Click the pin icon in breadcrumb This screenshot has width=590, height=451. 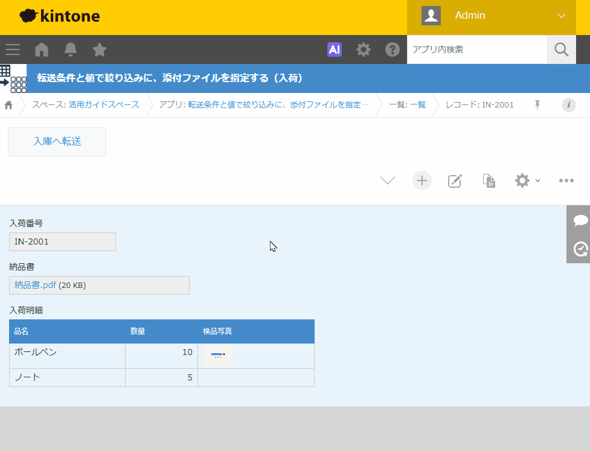point(537,104)
